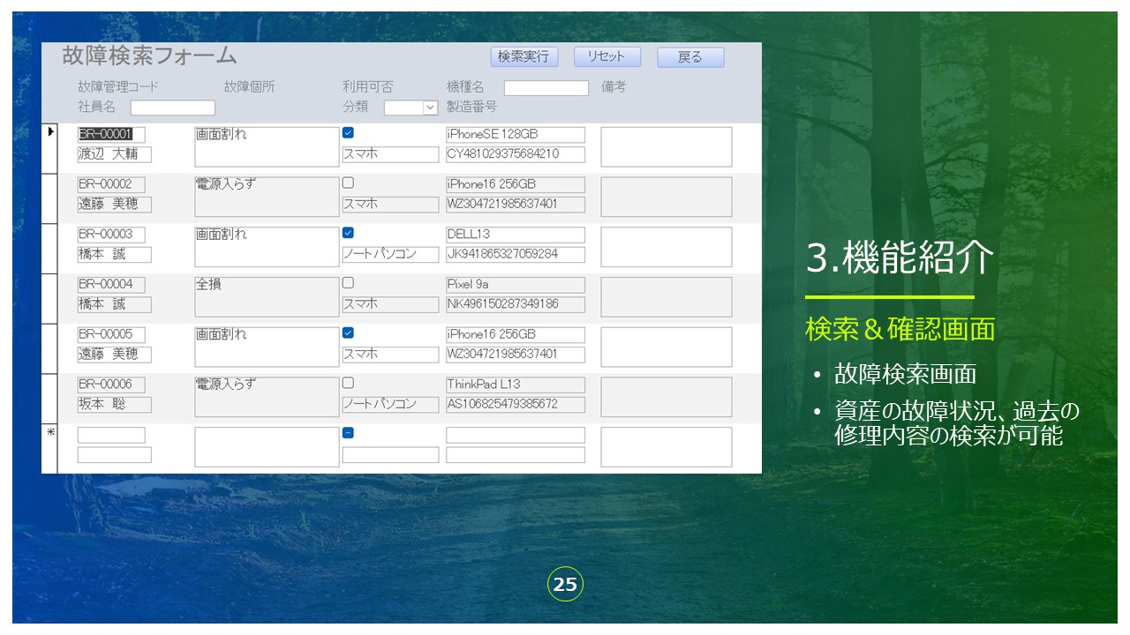The image size is (1130, 635).
Task: Click the 検索実行 button
Action: coord(524,56)
